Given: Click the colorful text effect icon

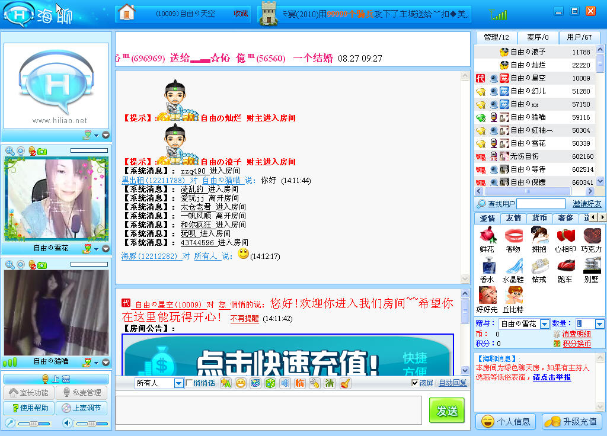Looking at the screenshot, I should tap(255, 383).
